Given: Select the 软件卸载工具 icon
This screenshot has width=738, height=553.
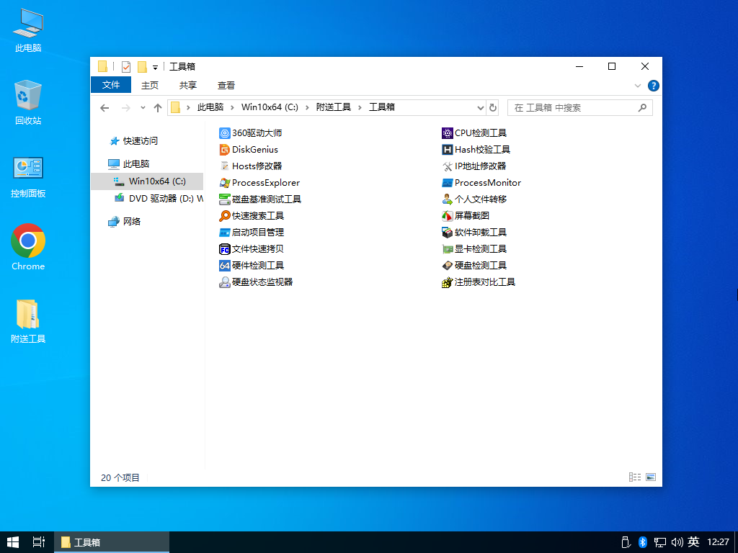Looking at the screenshot, I should point(447,233).
